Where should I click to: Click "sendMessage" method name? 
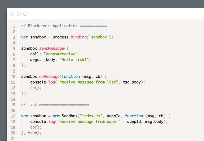coord(52,49)
